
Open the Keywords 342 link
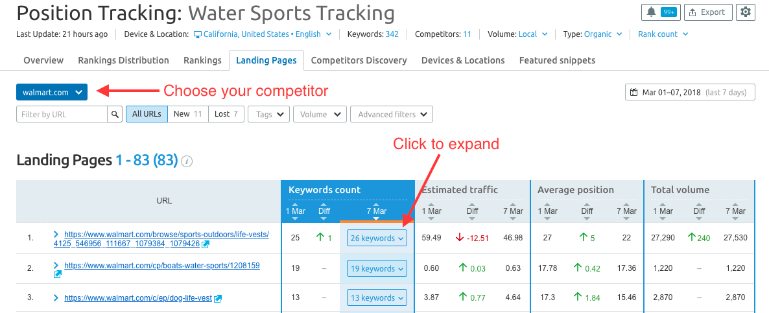coord(392,34)
